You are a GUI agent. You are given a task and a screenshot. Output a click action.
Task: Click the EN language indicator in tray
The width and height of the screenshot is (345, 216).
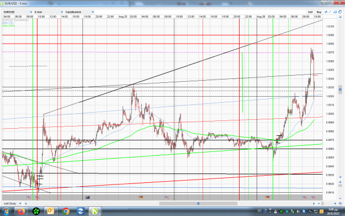click(x=259, y=210)
